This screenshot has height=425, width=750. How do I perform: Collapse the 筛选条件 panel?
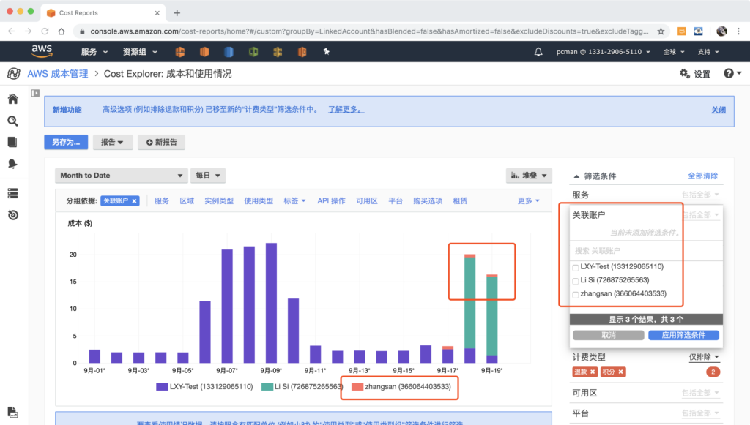click(577, 176)
